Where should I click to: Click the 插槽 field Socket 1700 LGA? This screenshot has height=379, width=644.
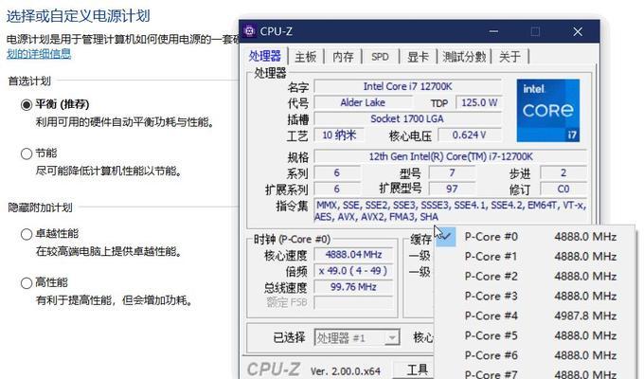pos(407,119)
